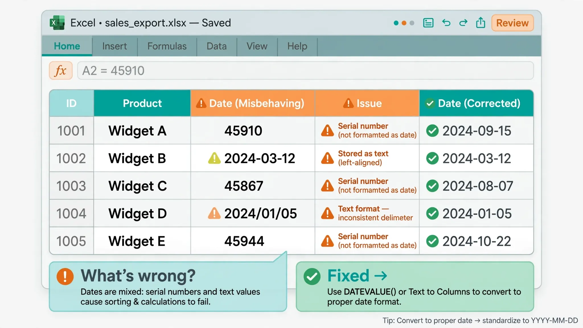This screenshot has width=583, height=328.
Task: Redo action with the redo arrow
Action: (463, 23)
